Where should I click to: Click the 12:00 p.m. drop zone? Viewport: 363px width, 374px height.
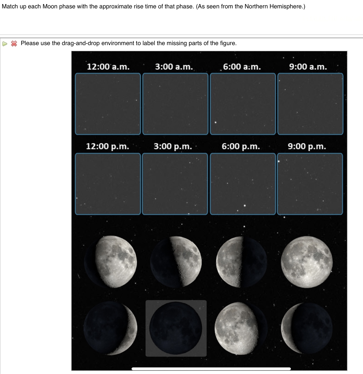[108, 183]
